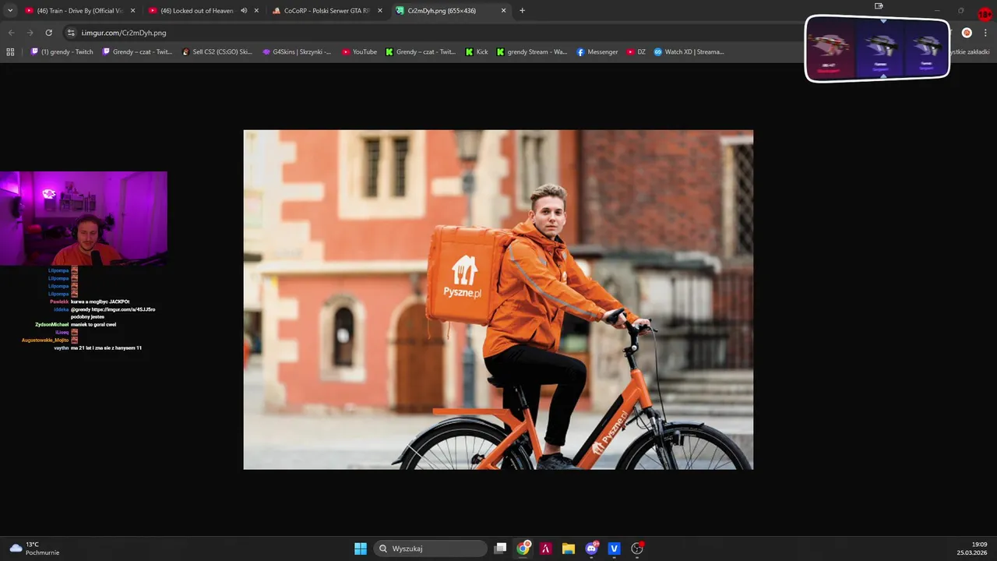Open the Sell CS2 (CS:GO) Skins bookmark
This screenshot has height=561, width=997.
click(x=217, y=52)
